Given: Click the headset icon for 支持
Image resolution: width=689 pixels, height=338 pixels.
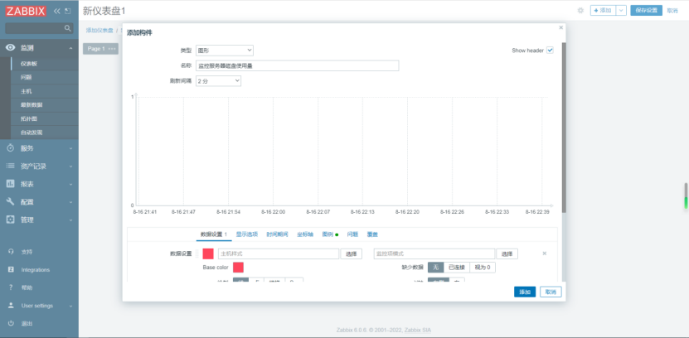Looking at the screenshot, I should [x=11, y=252].
